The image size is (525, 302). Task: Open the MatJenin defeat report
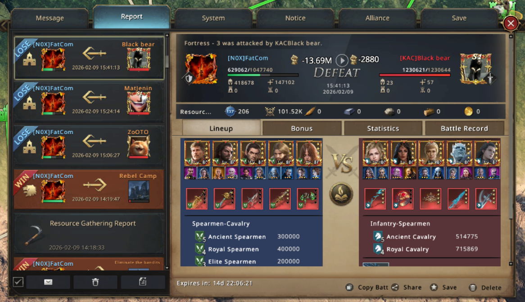click(89, 101)
